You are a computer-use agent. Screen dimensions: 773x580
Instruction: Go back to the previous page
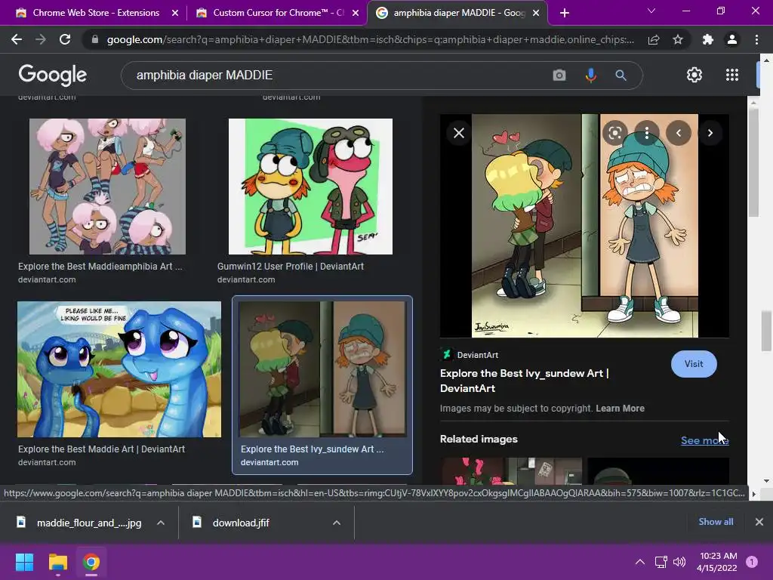[x=17, y=39]
